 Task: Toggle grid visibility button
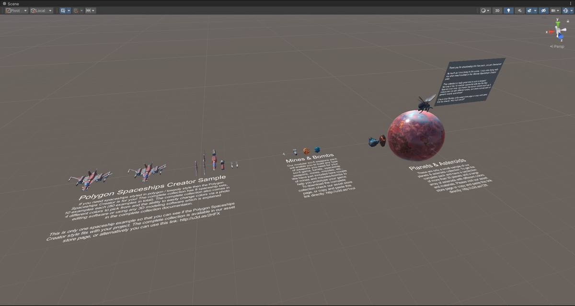click(62, 11)
